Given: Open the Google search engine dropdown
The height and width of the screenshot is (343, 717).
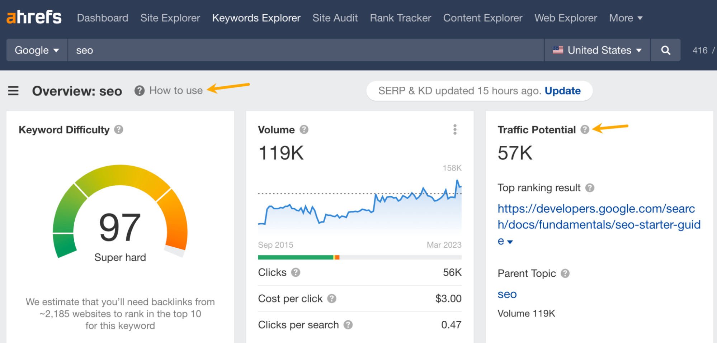Looking at the screenshot, I should (37, 50).
